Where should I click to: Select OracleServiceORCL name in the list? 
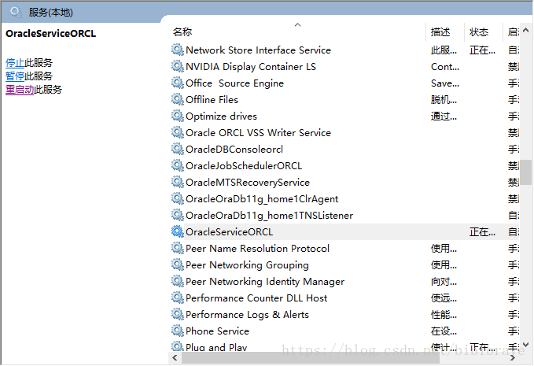[230, 232]
